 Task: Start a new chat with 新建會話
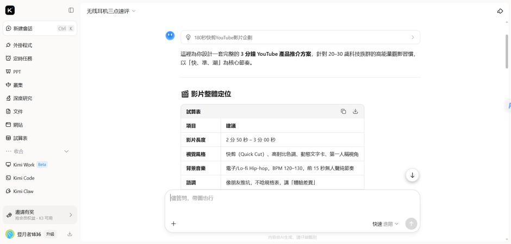pyautogui.click(x=40, y=28)
